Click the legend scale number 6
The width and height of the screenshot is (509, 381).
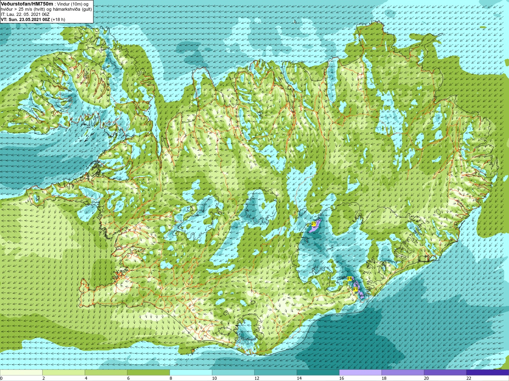point(128,378)
